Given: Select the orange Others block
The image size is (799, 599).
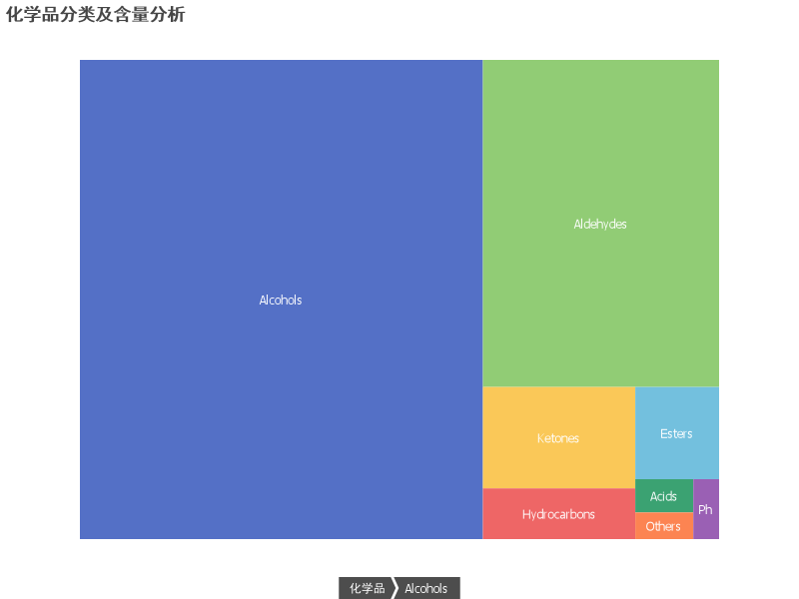Looking at the screenshot, I should (x=664, y=526).
